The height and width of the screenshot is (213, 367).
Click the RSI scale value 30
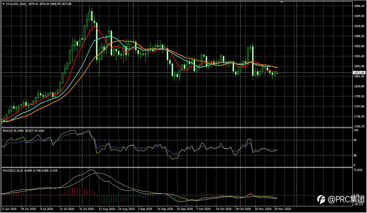pos(355,155)
